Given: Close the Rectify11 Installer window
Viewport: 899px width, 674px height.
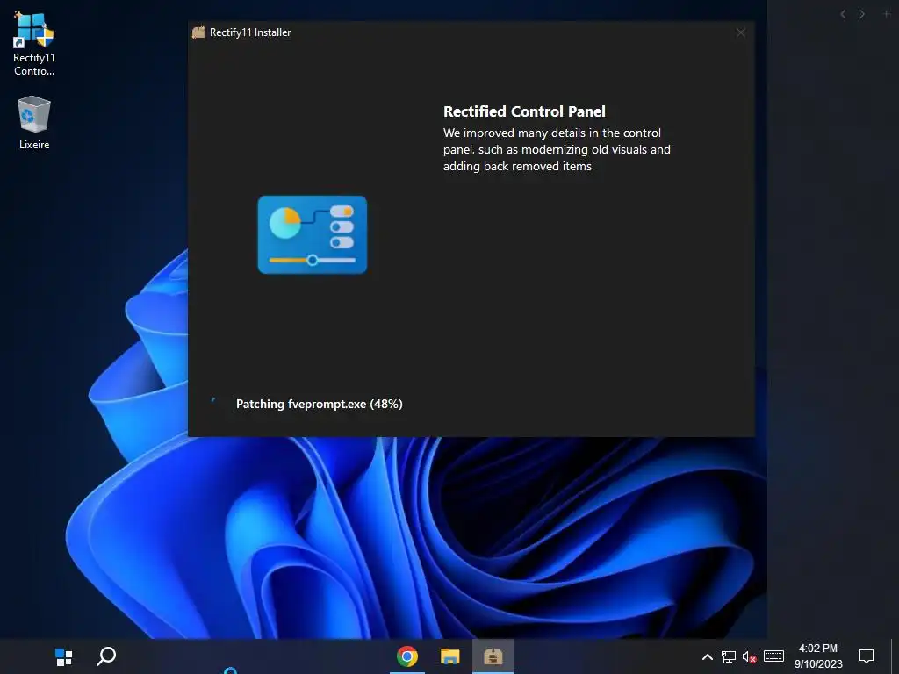Looking at the screenshot, I should [741, 32].
